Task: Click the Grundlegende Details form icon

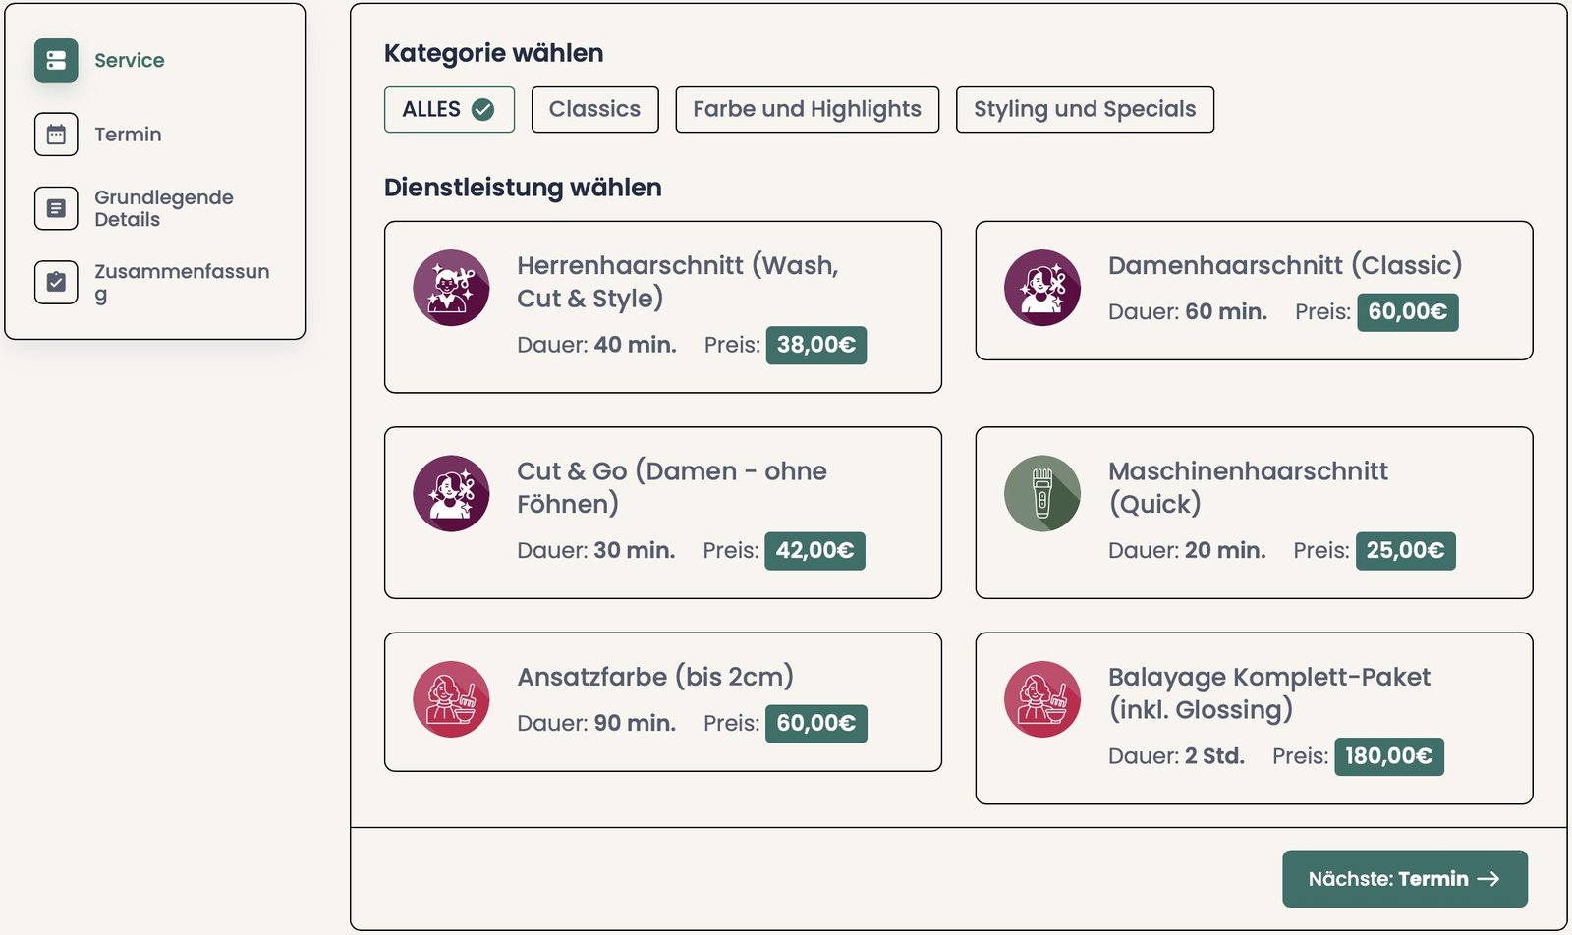Action: click(x=56, y=208)
